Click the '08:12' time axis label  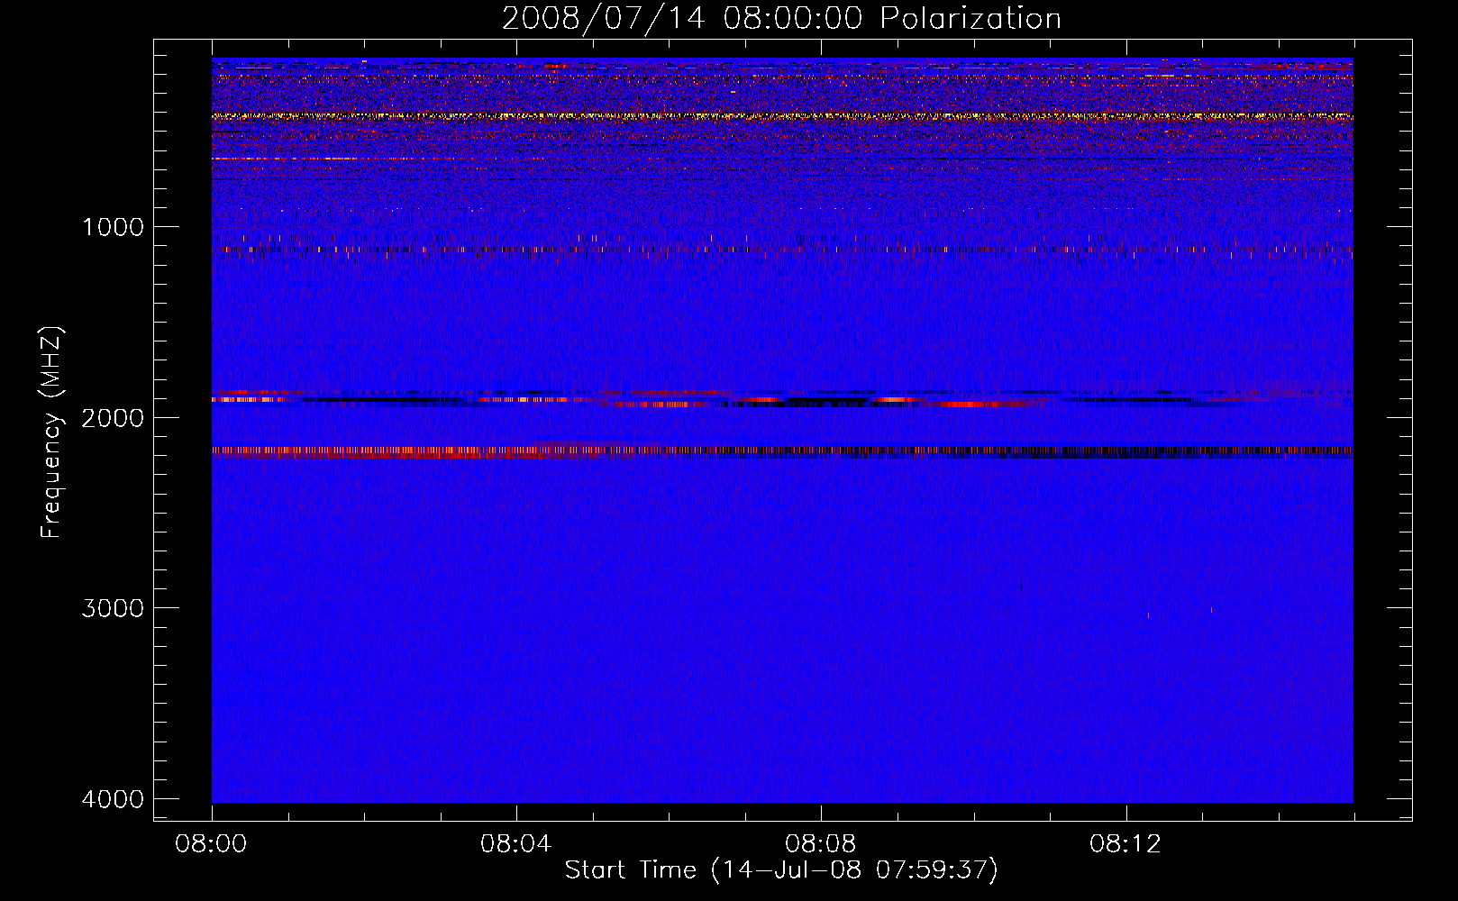(x=1125, y=844)
